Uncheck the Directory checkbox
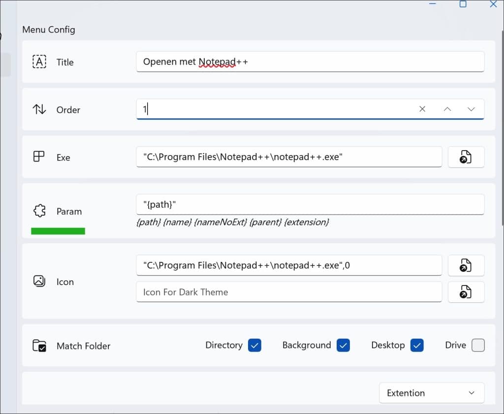504x414 pixels. (254, 346)
